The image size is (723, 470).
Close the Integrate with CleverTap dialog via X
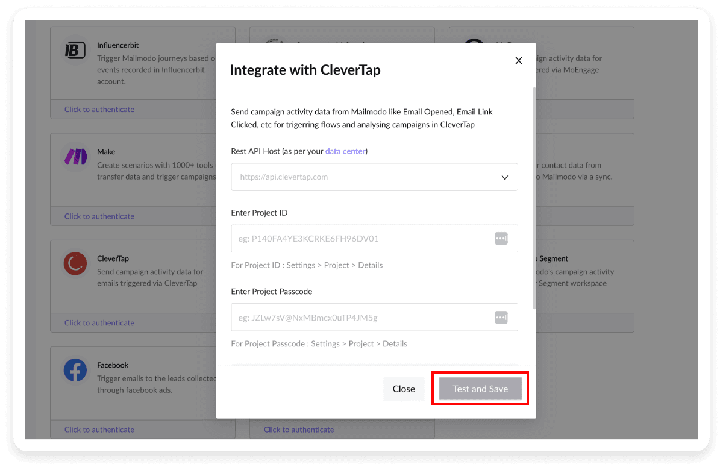click(519, 60)
